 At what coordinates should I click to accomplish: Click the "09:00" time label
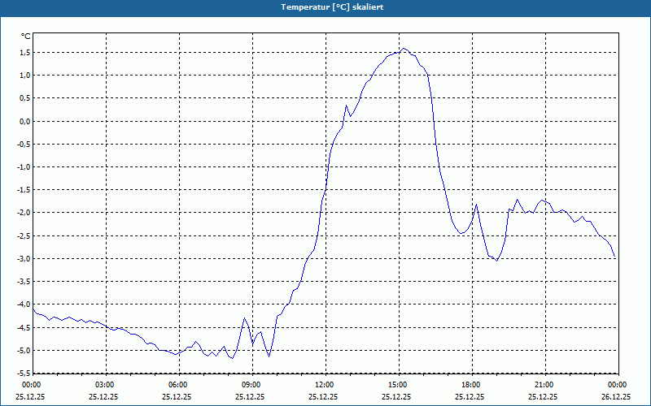click(x=252, y=385)
